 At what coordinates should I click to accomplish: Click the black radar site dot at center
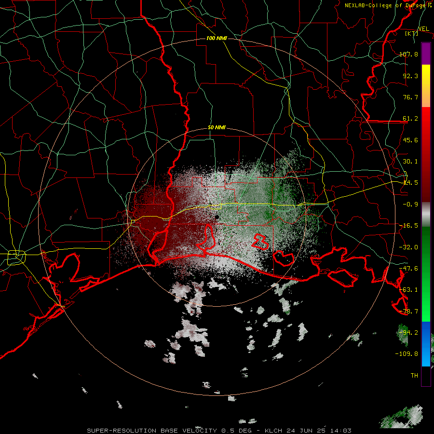pos(217,217)
